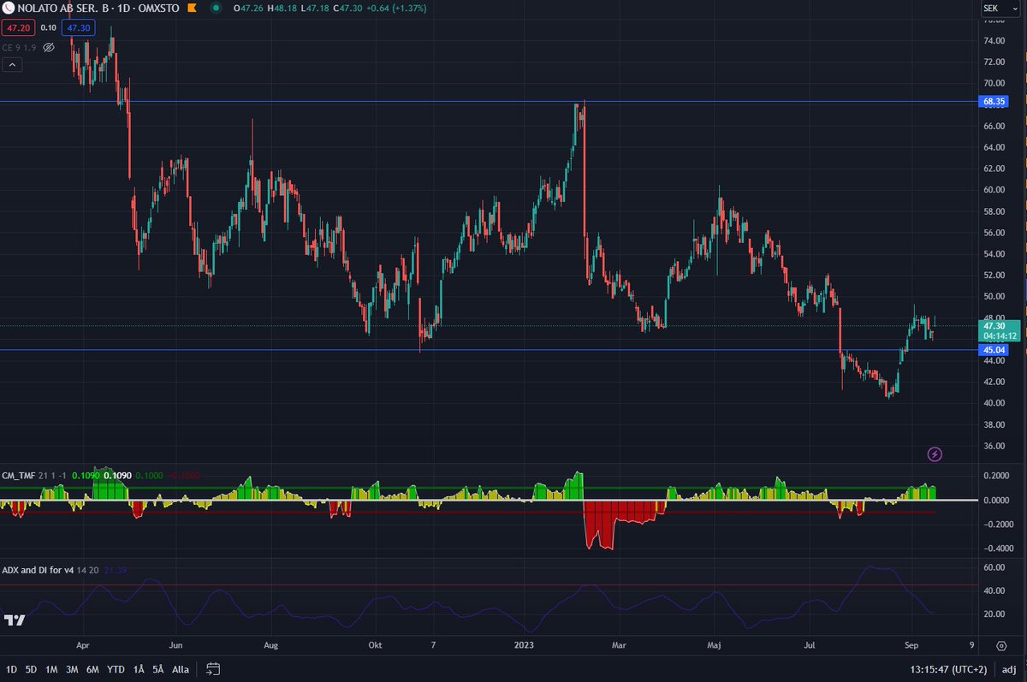This screenshot has width=1027, height=682.
Task: Click the green market status dot
Action: 214,9
